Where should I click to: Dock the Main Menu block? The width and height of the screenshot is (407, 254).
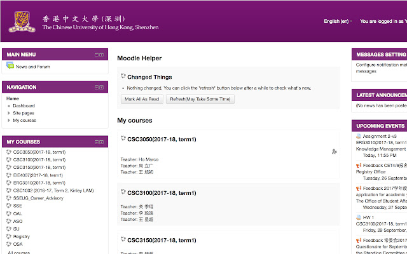[x=101, y=55]
